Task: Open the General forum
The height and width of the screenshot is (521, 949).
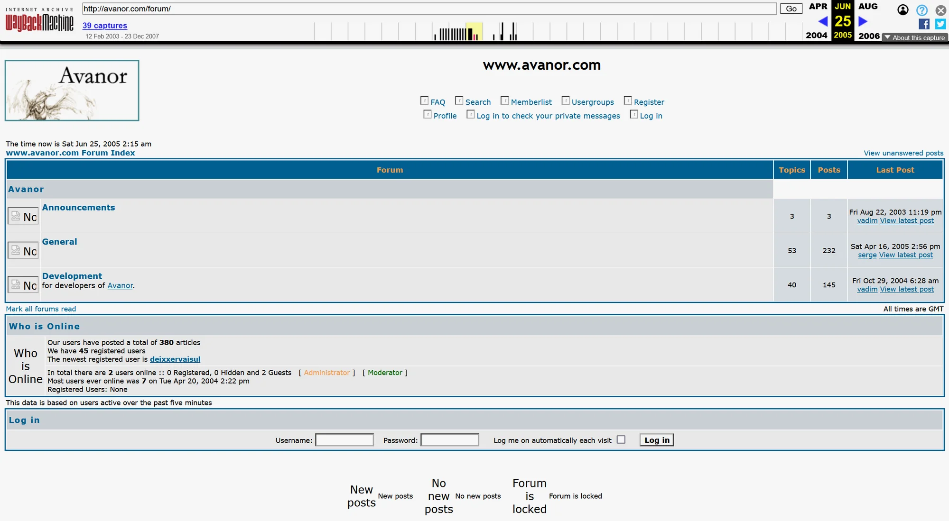Action: [59, 241]
